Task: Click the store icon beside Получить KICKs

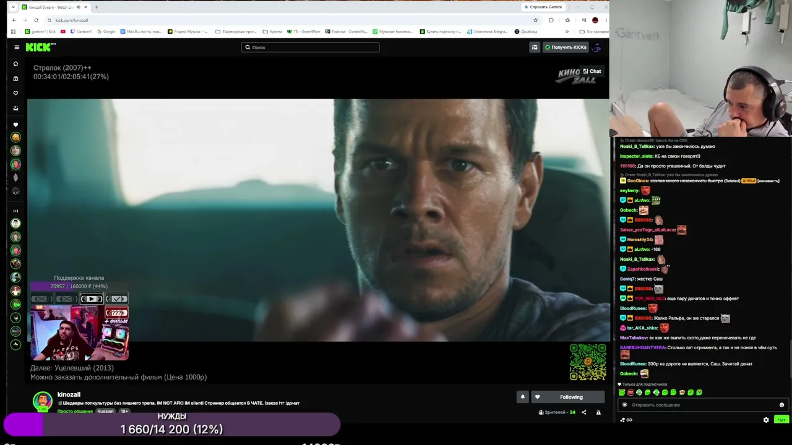Action: tap(535, 47)
